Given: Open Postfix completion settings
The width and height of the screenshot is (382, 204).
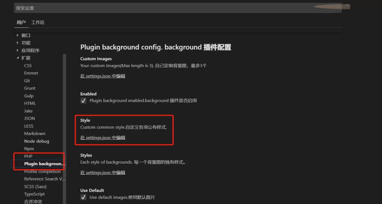Looking at the screenshot, I should point(42,172).
